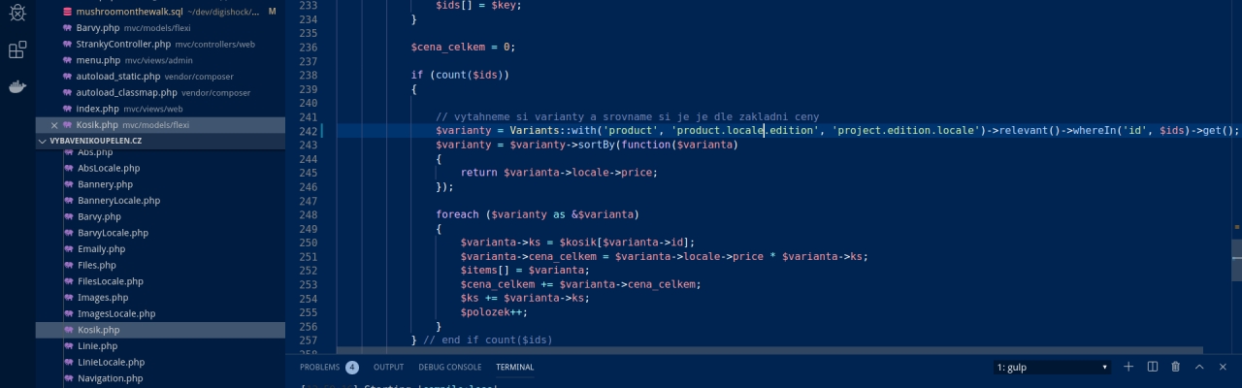Viewport: 1242px width, 388px height.
Task: Open the Extensions view icon
Action: point(17,49)
